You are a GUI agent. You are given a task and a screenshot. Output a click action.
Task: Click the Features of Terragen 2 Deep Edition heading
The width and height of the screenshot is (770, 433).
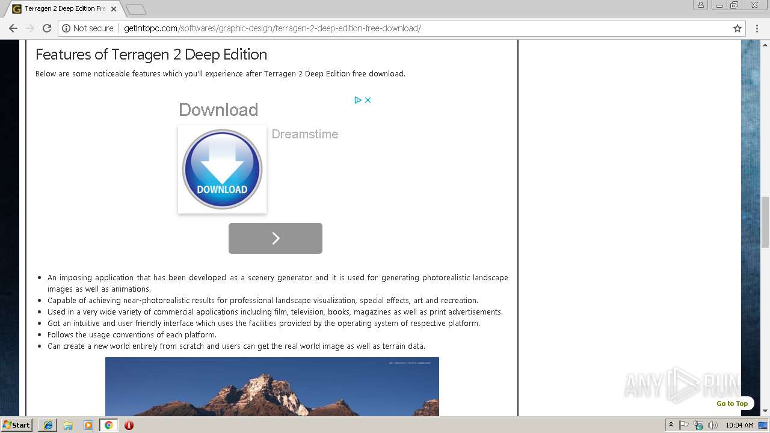(x=151, y=54)
